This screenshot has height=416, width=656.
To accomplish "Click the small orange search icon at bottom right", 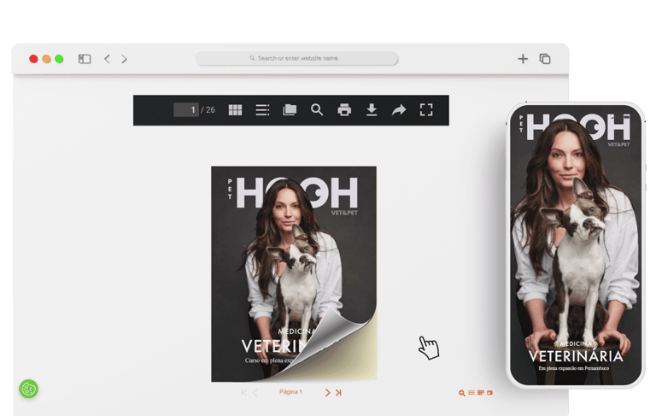I will point(462,393).
